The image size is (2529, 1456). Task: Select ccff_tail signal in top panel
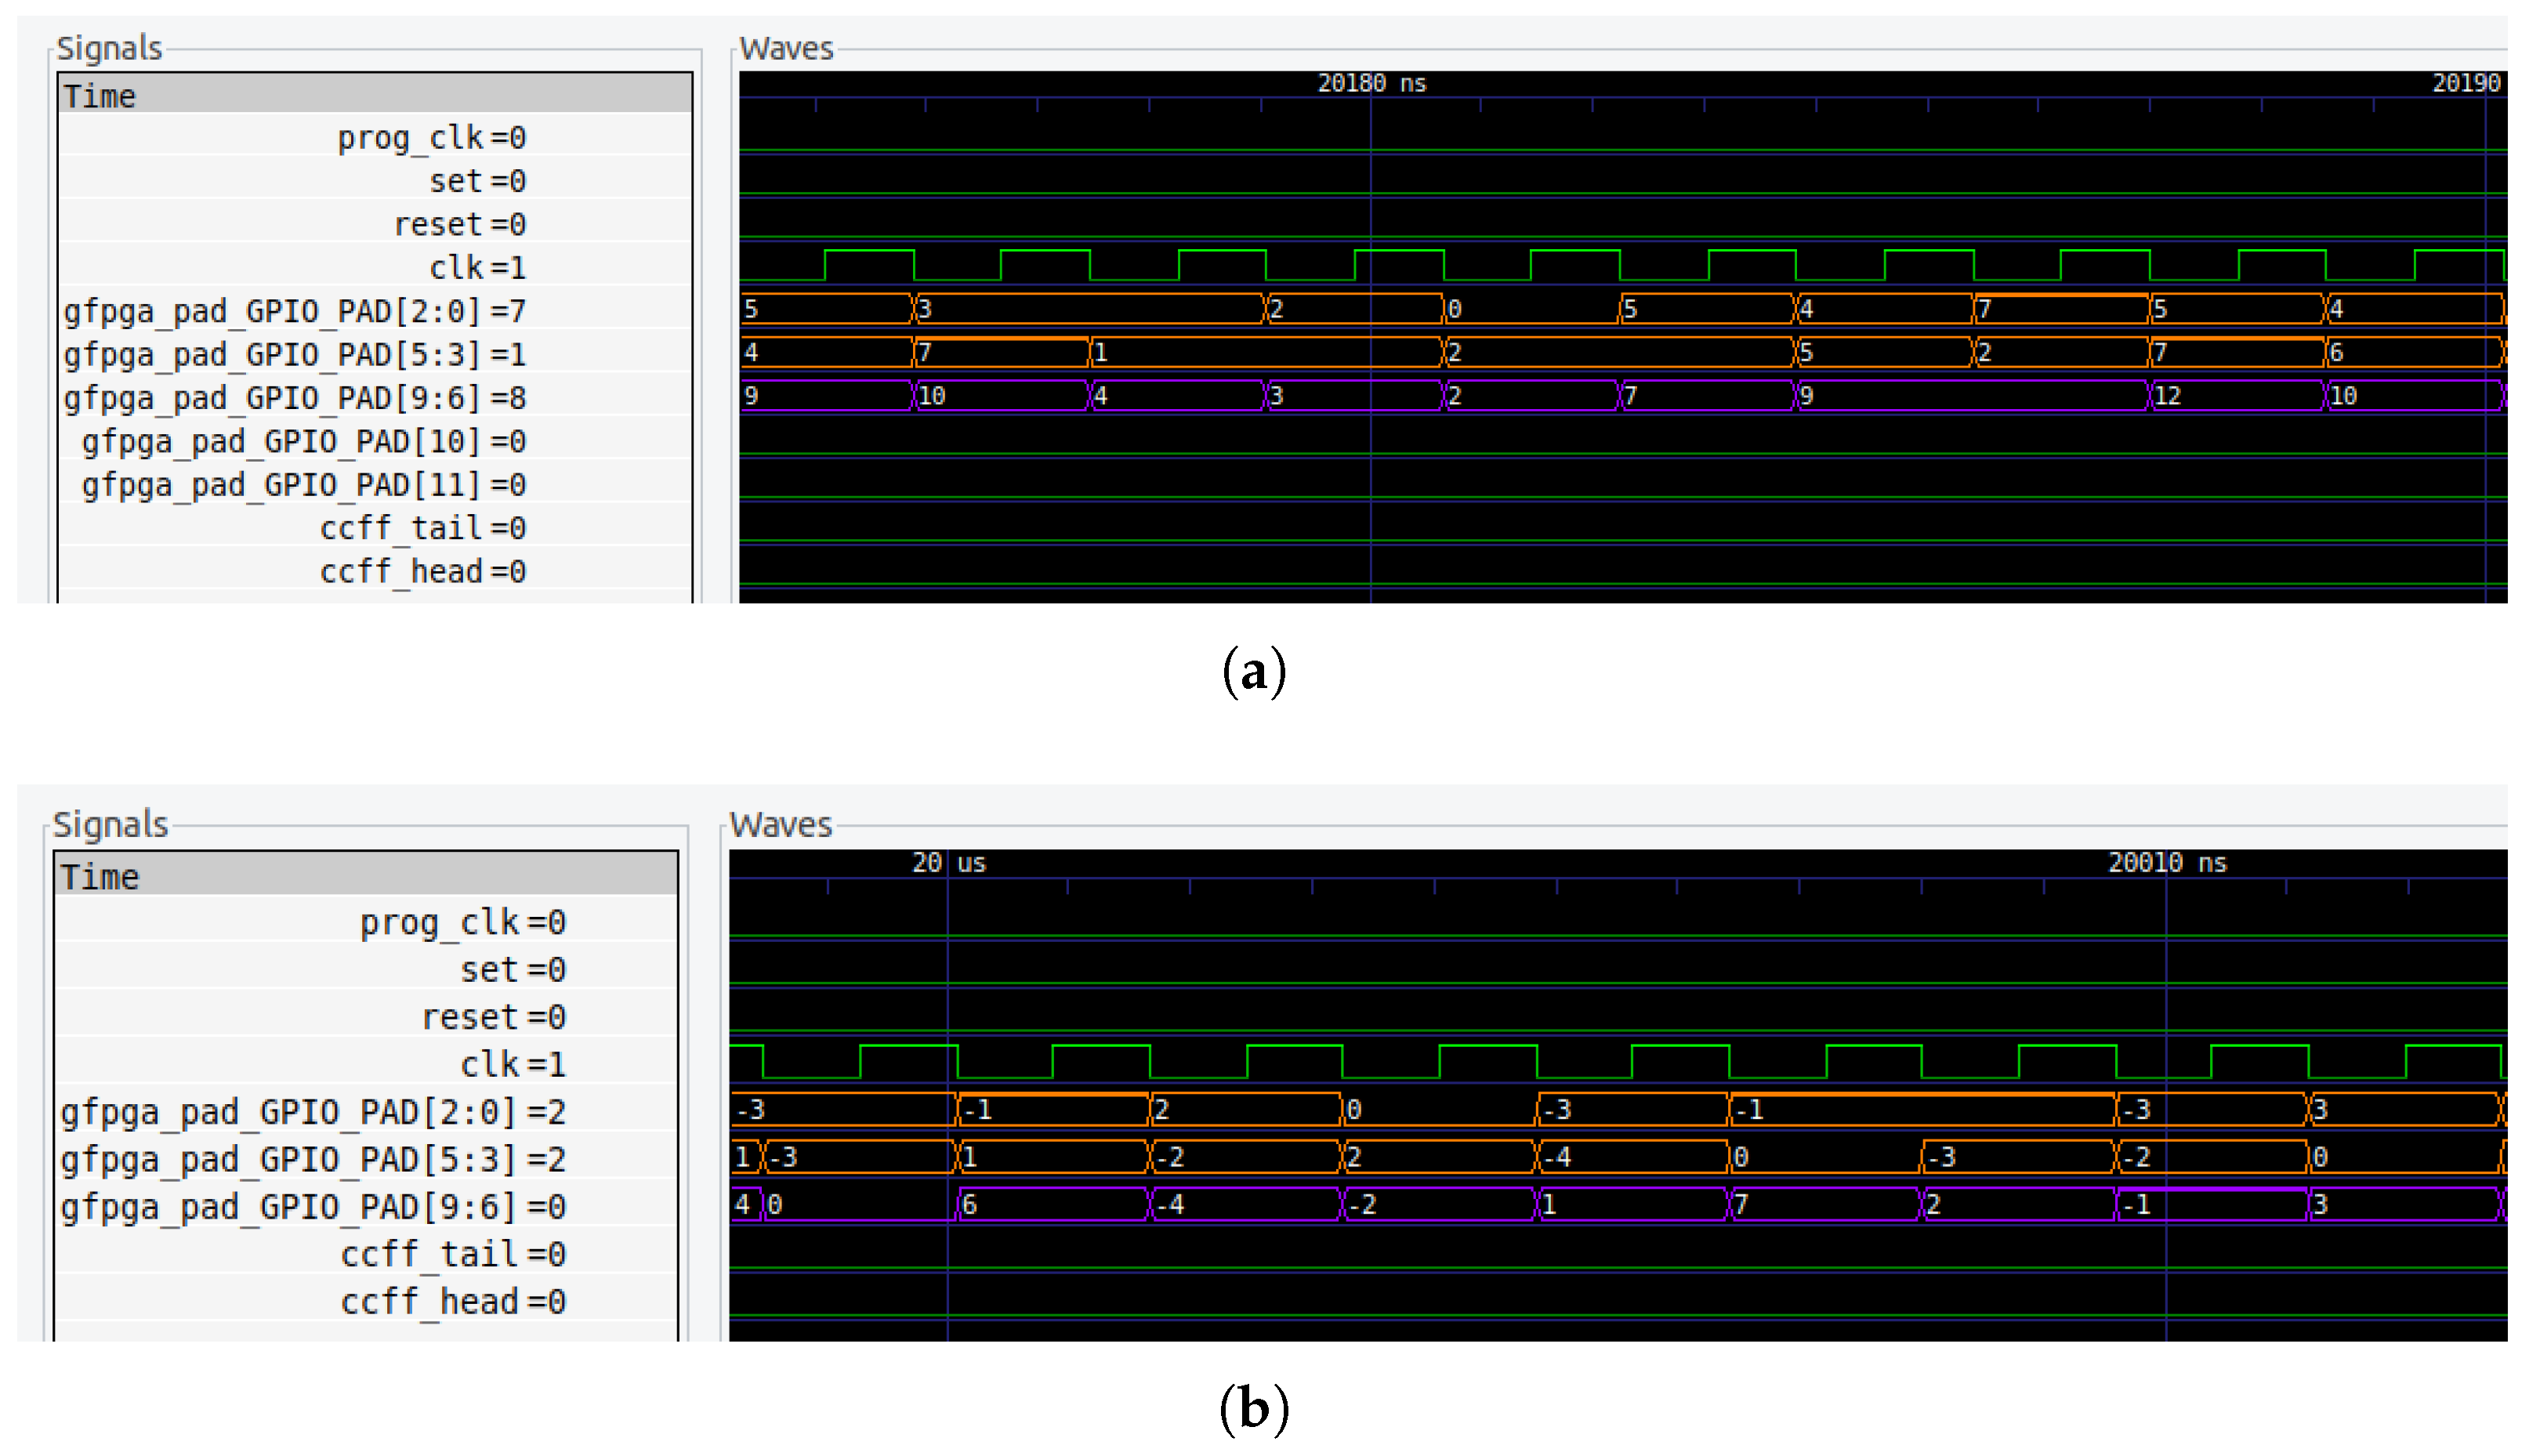coord(422,528)
